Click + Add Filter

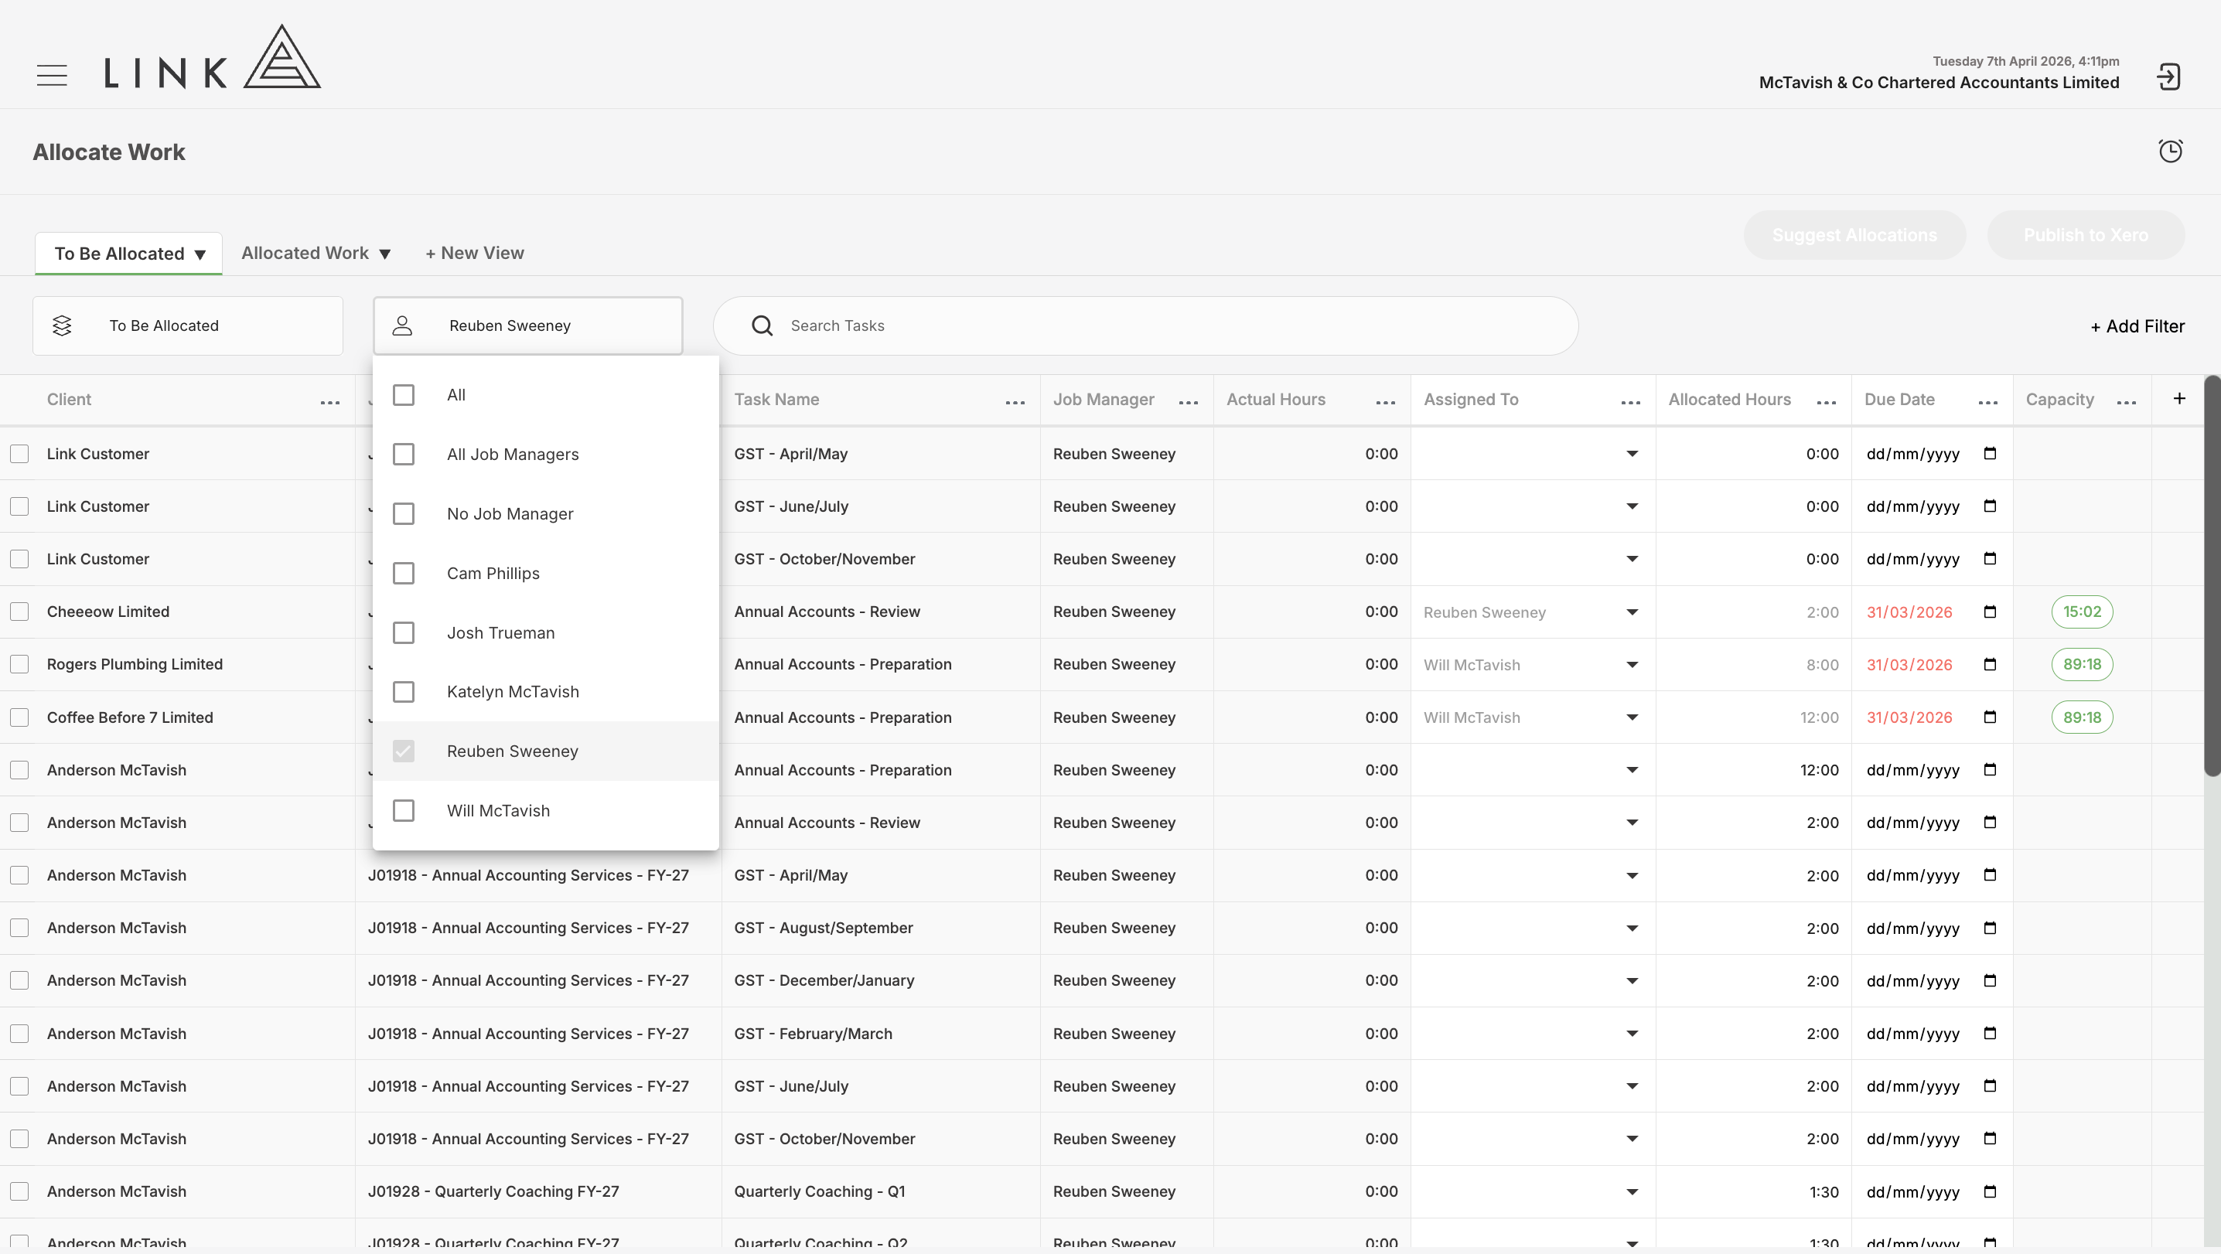point(2137,327)
